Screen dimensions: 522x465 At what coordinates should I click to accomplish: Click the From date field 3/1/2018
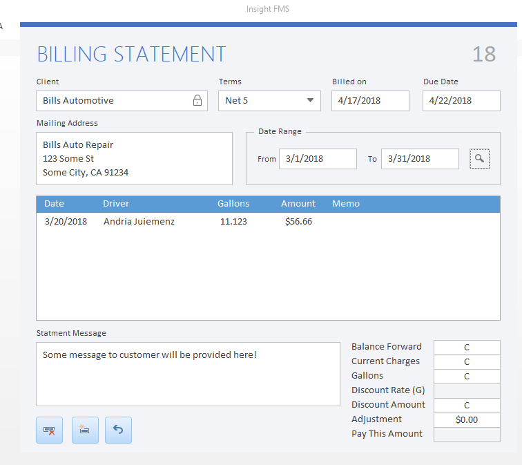[318, 159]
